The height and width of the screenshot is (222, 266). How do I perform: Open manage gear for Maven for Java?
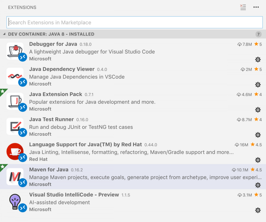click(258, 185)
